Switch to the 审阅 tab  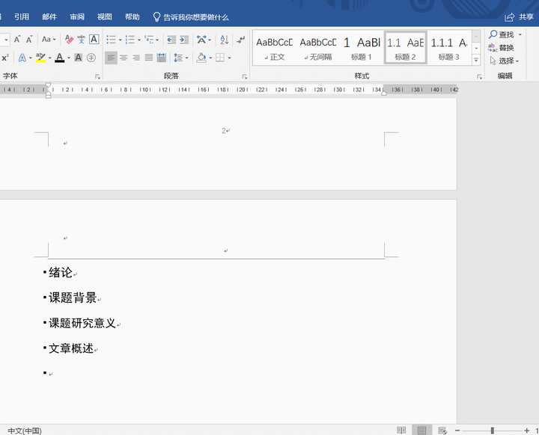(77, 17)
